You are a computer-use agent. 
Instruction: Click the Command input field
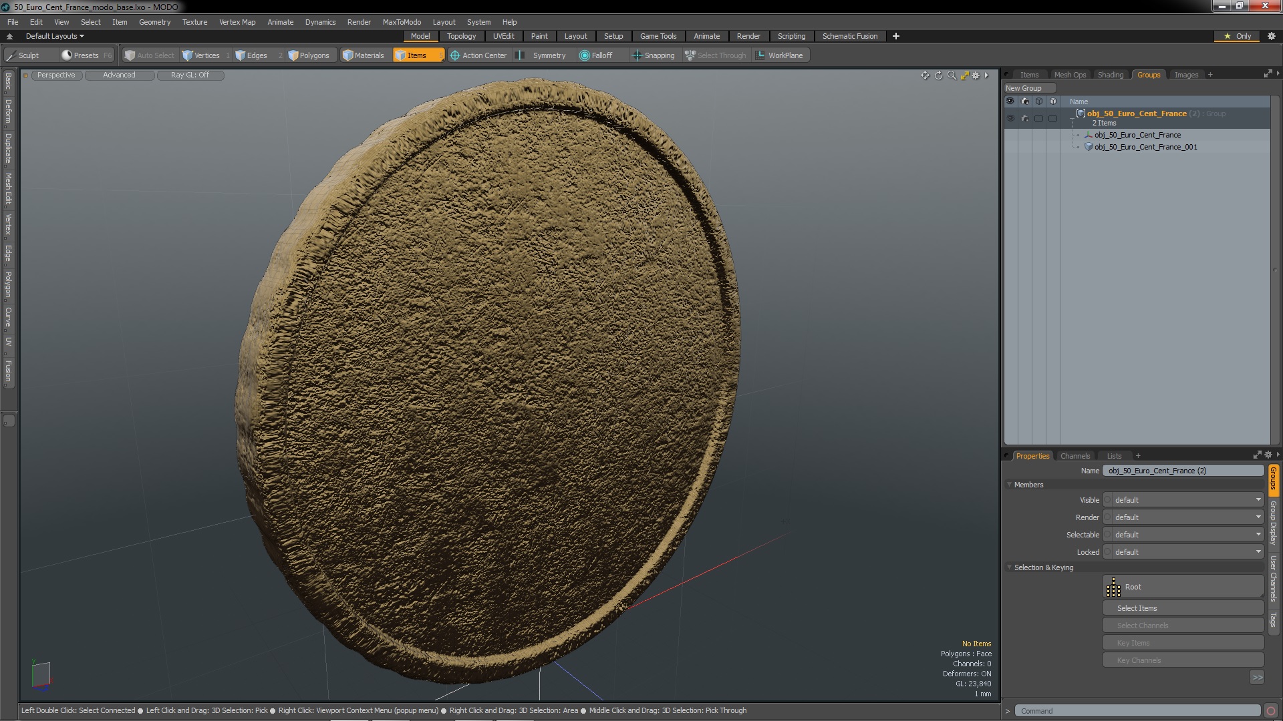1137,711
